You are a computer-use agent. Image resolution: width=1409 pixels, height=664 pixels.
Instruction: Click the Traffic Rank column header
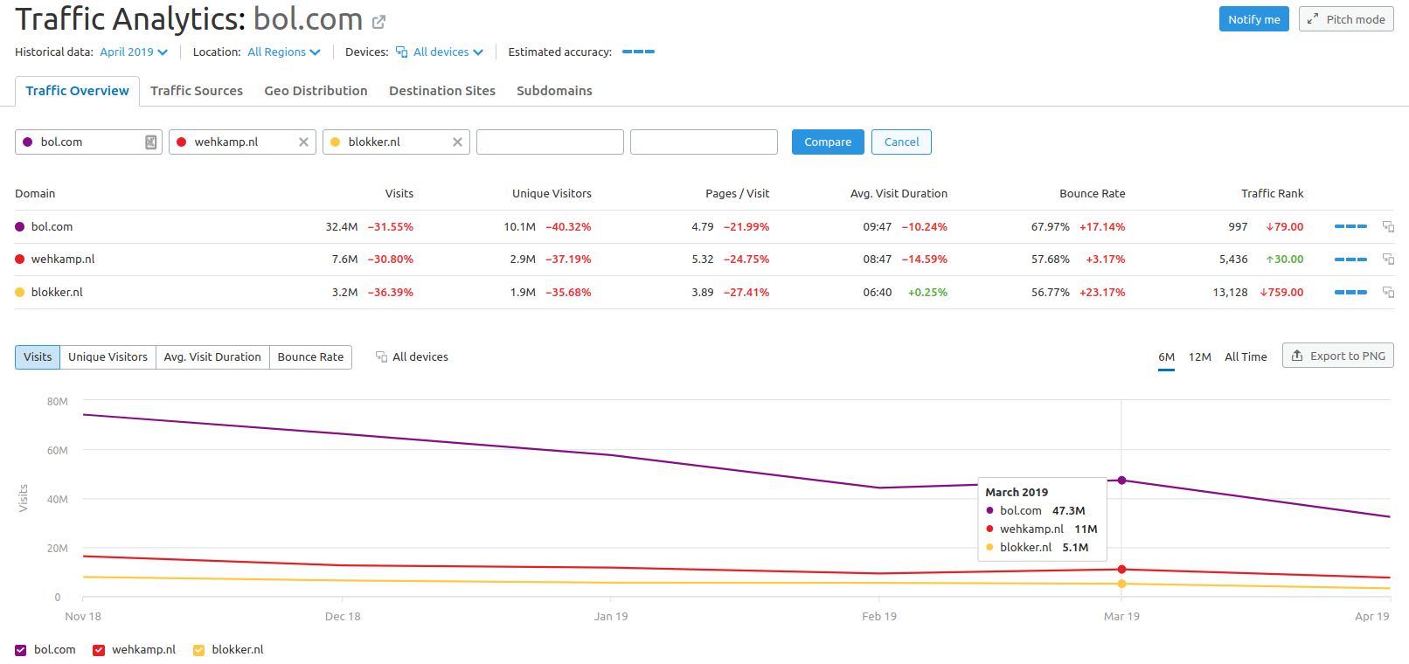(x=1272, y=194)
